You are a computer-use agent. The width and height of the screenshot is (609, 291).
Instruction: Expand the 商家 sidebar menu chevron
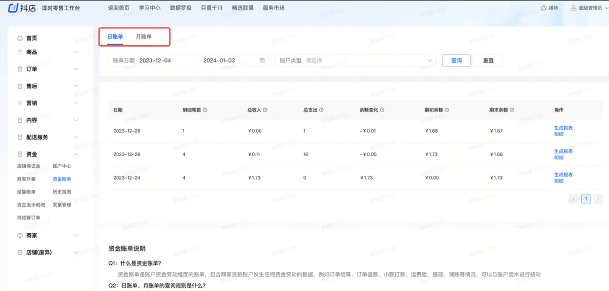pyautogui.click(x=76, y=235)
